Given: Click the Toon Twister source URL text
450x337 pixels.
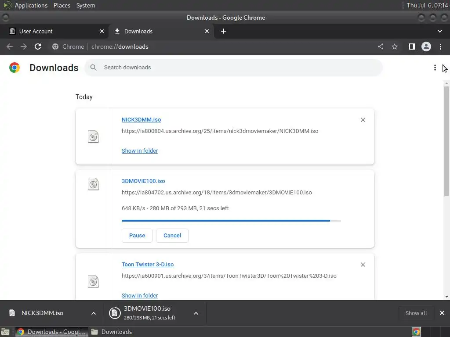Looking at the screenshot, I should (229, 276).
